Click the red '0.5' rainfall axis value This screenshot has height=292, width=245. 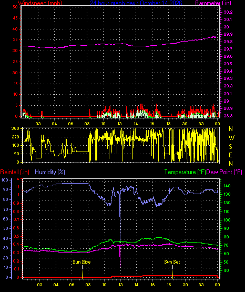tap(16, 236)
